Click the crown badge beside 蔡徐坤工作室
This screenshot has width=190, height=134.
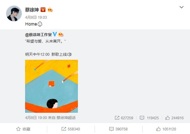(x=61, y=34)
